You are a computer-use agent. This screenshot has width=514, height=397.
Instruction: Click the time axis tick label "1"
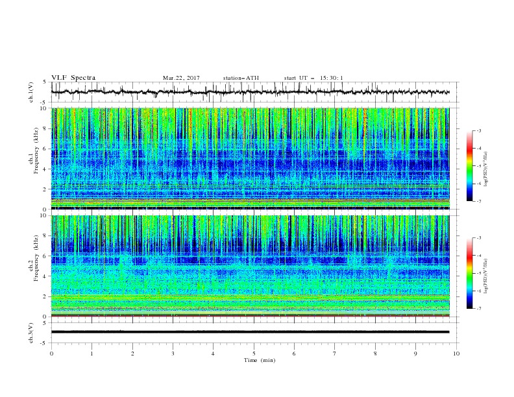click(x=92, y=354)
